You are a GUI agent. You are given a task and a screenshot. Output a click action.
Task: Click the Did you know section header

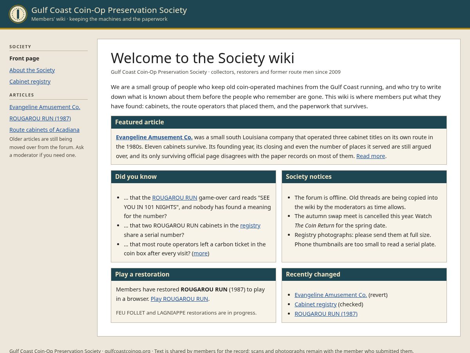click(x=193, y=177)
